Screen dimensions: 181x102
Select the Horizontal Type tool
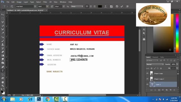pos(3,71)
